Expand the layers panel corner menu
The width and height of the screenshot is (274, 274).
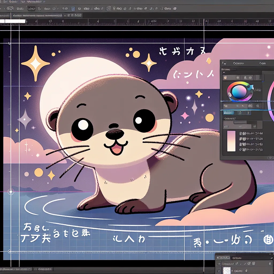click(x=271, y=258)
